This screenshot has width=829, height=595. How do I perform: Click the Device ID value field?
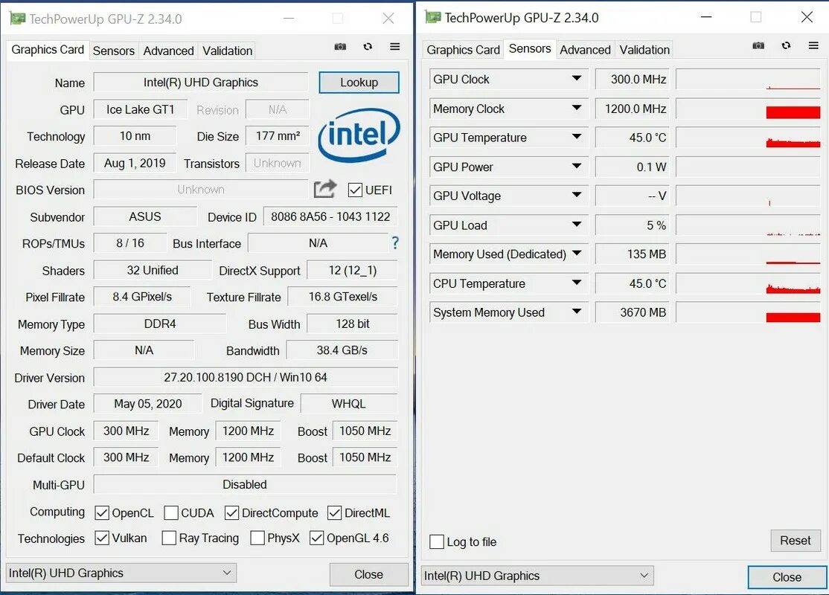point(330,216)
